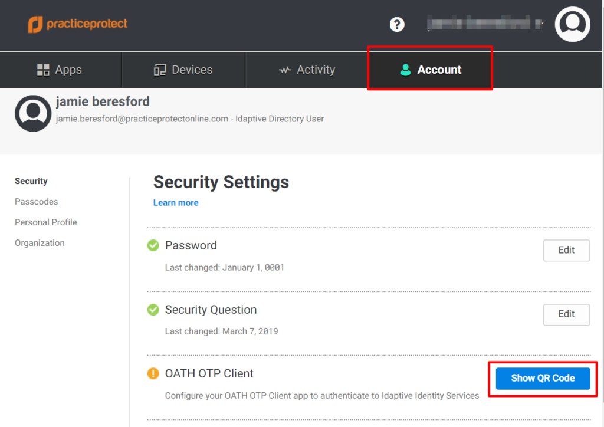Edit the Security Question setting

[x=566, y=314]
